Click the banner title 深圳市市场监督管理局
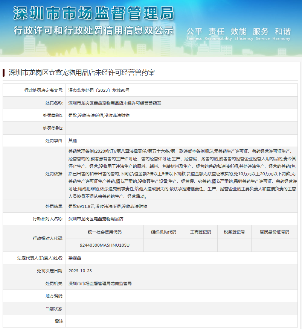302x329 pixels. 94,13
